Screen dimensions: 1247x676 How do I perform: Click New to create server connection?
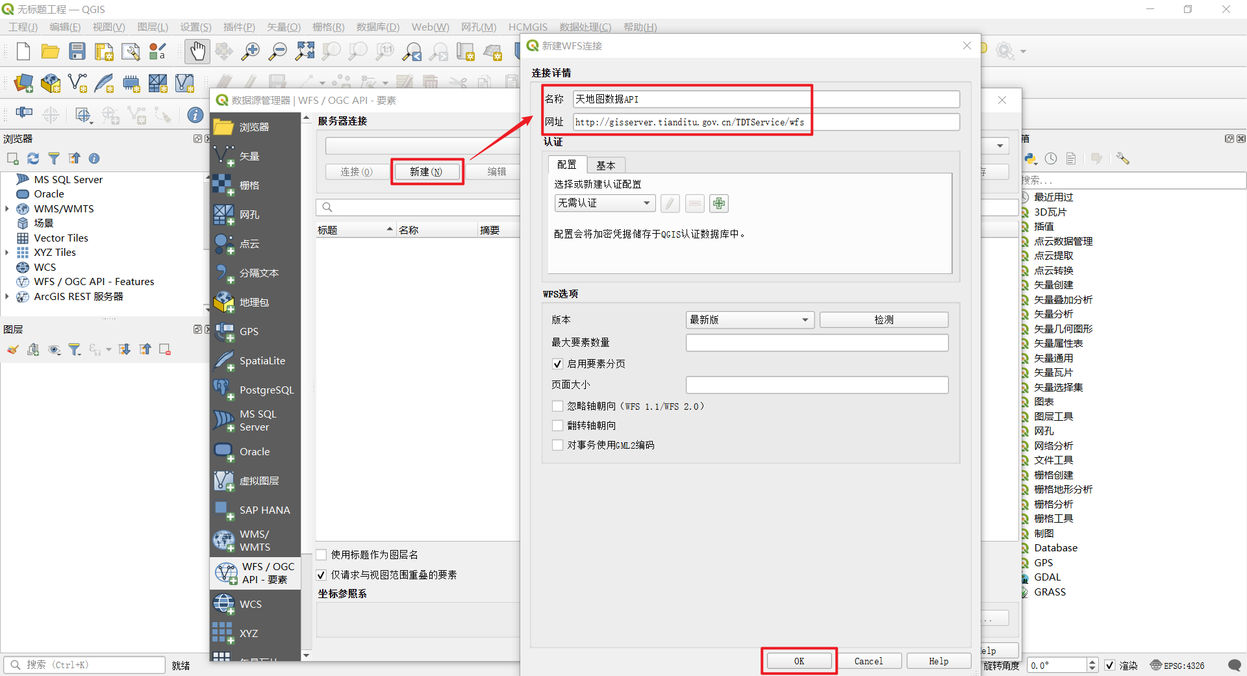tap(426, 172)
